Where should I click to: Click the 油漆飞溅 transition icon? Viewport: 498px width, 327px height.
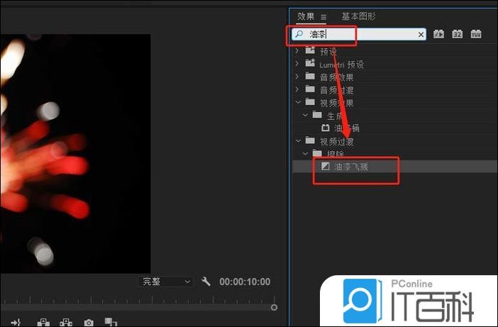point(325,166)
